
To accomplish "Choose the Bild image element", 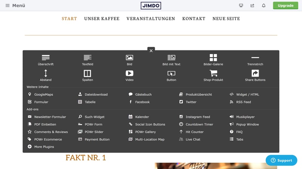I will tap(129, 60).
